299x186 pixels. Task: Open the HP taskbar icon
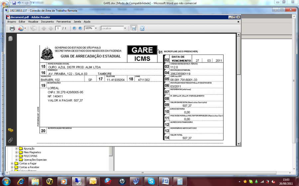click(122, 181)
